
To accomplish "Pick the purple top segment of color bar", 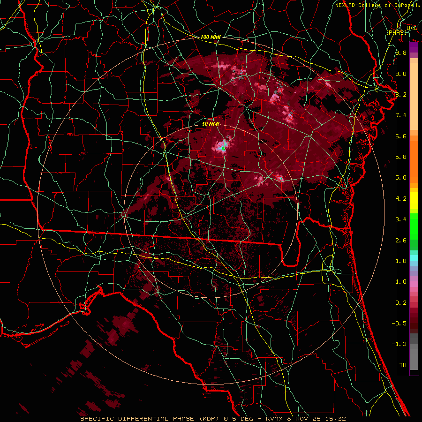I will click(414, 47).
